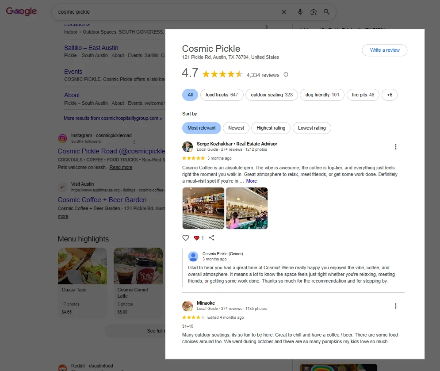
Task: Open the About sitelink
Action: (72, 95)
